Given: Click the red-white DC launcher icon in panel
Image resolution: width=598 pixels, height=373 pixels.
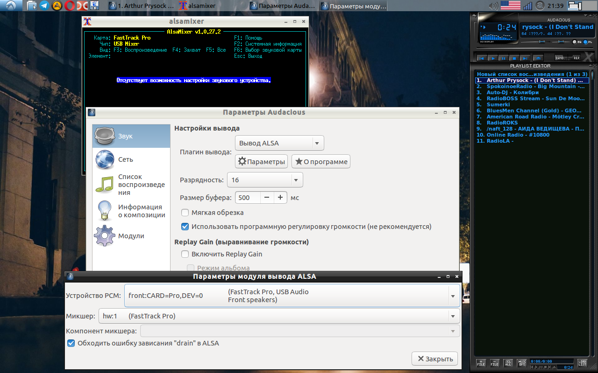Looking at the screenshot, I should coord(82,6).
